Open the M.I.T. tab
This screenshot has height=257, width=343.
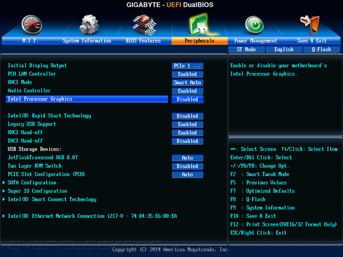click(31, 41)
